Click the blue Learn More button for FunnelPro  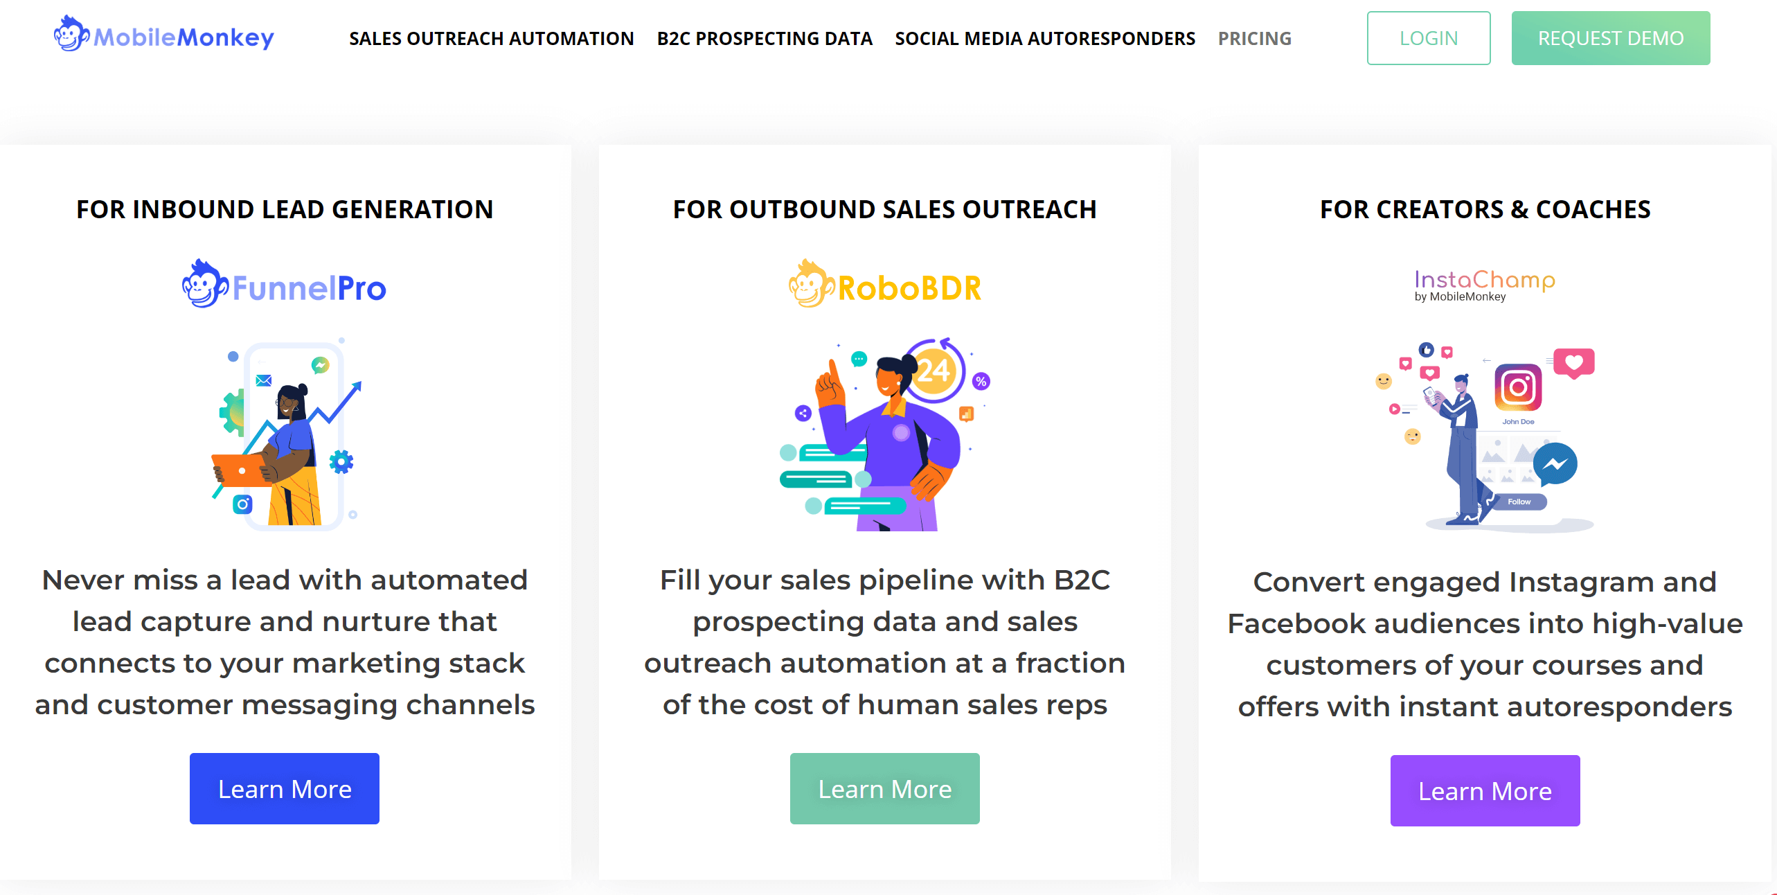pyautogui.click(x=285, y=788)
